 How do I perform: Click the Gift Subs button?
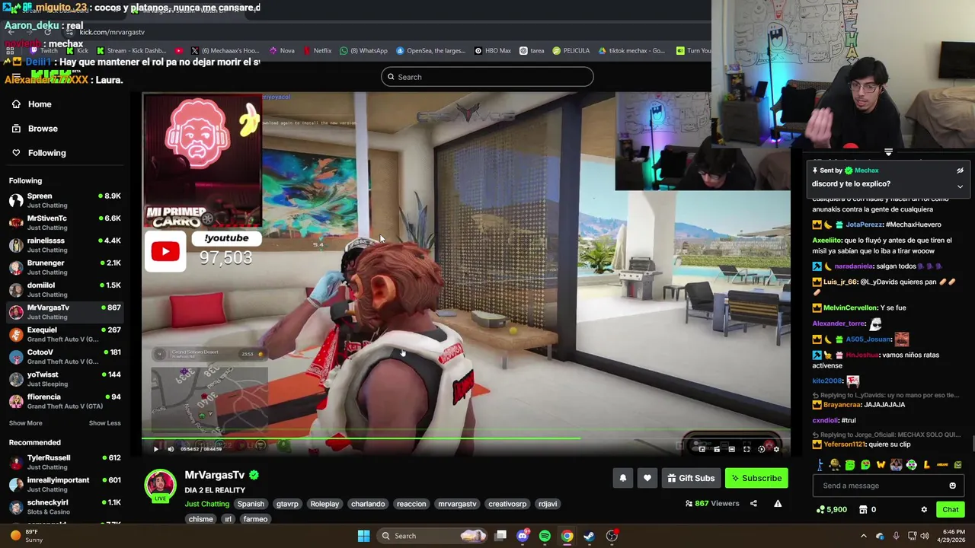pos(691,478)
